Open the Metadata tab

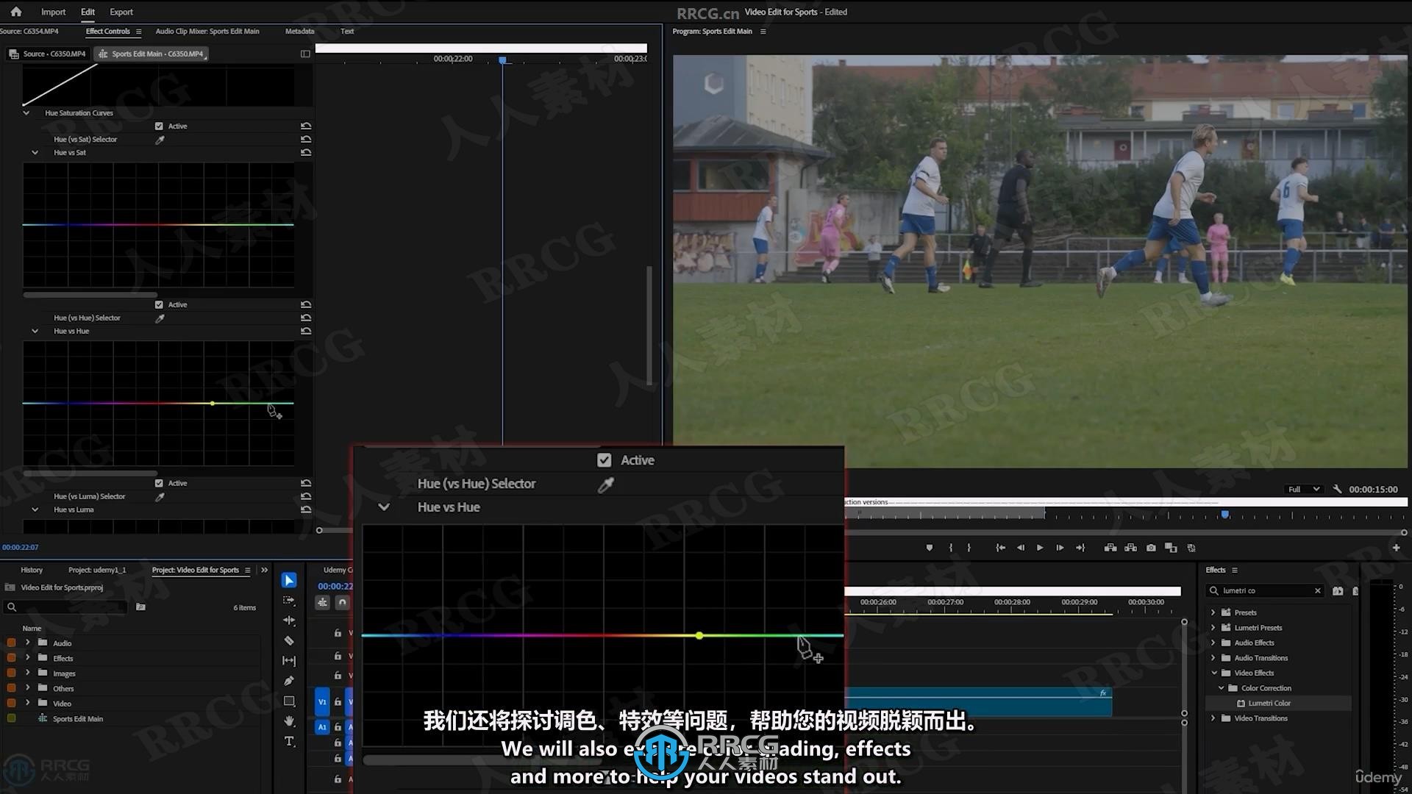(x=299, y=32)
